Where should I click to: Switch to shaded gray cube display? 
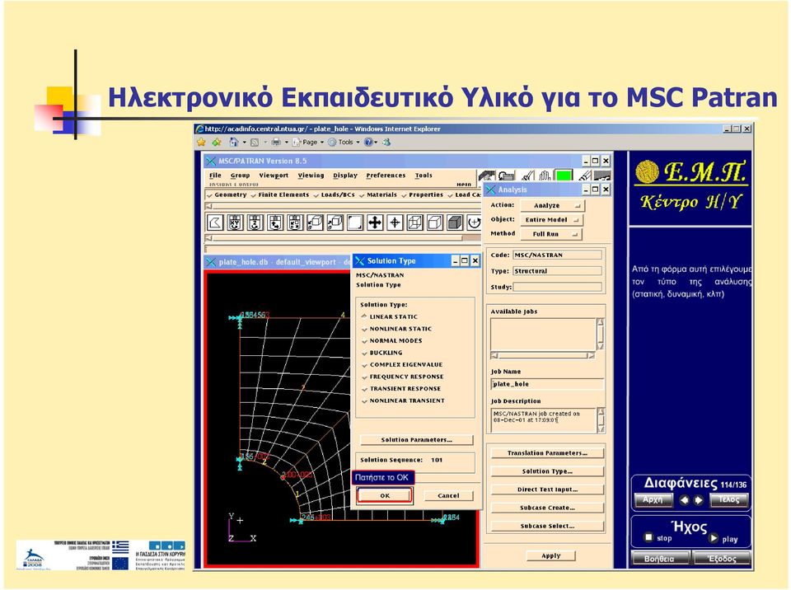[455, 222]
